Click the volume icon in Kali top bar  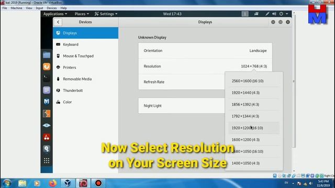[274, 14]
